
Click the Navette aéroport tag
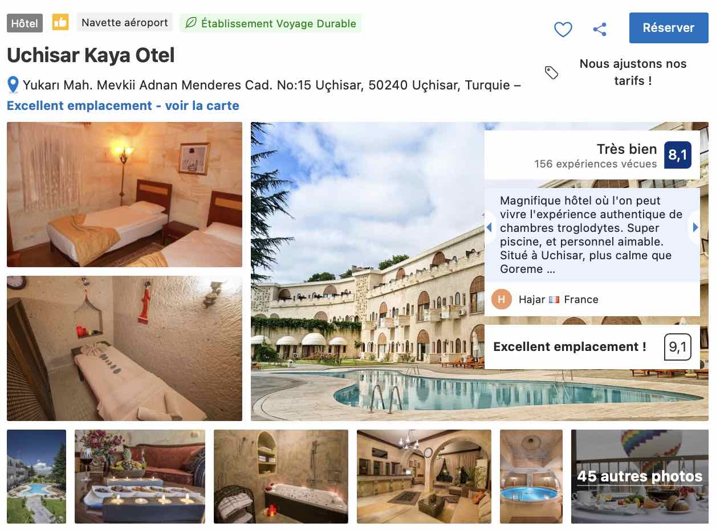(125, 23)
